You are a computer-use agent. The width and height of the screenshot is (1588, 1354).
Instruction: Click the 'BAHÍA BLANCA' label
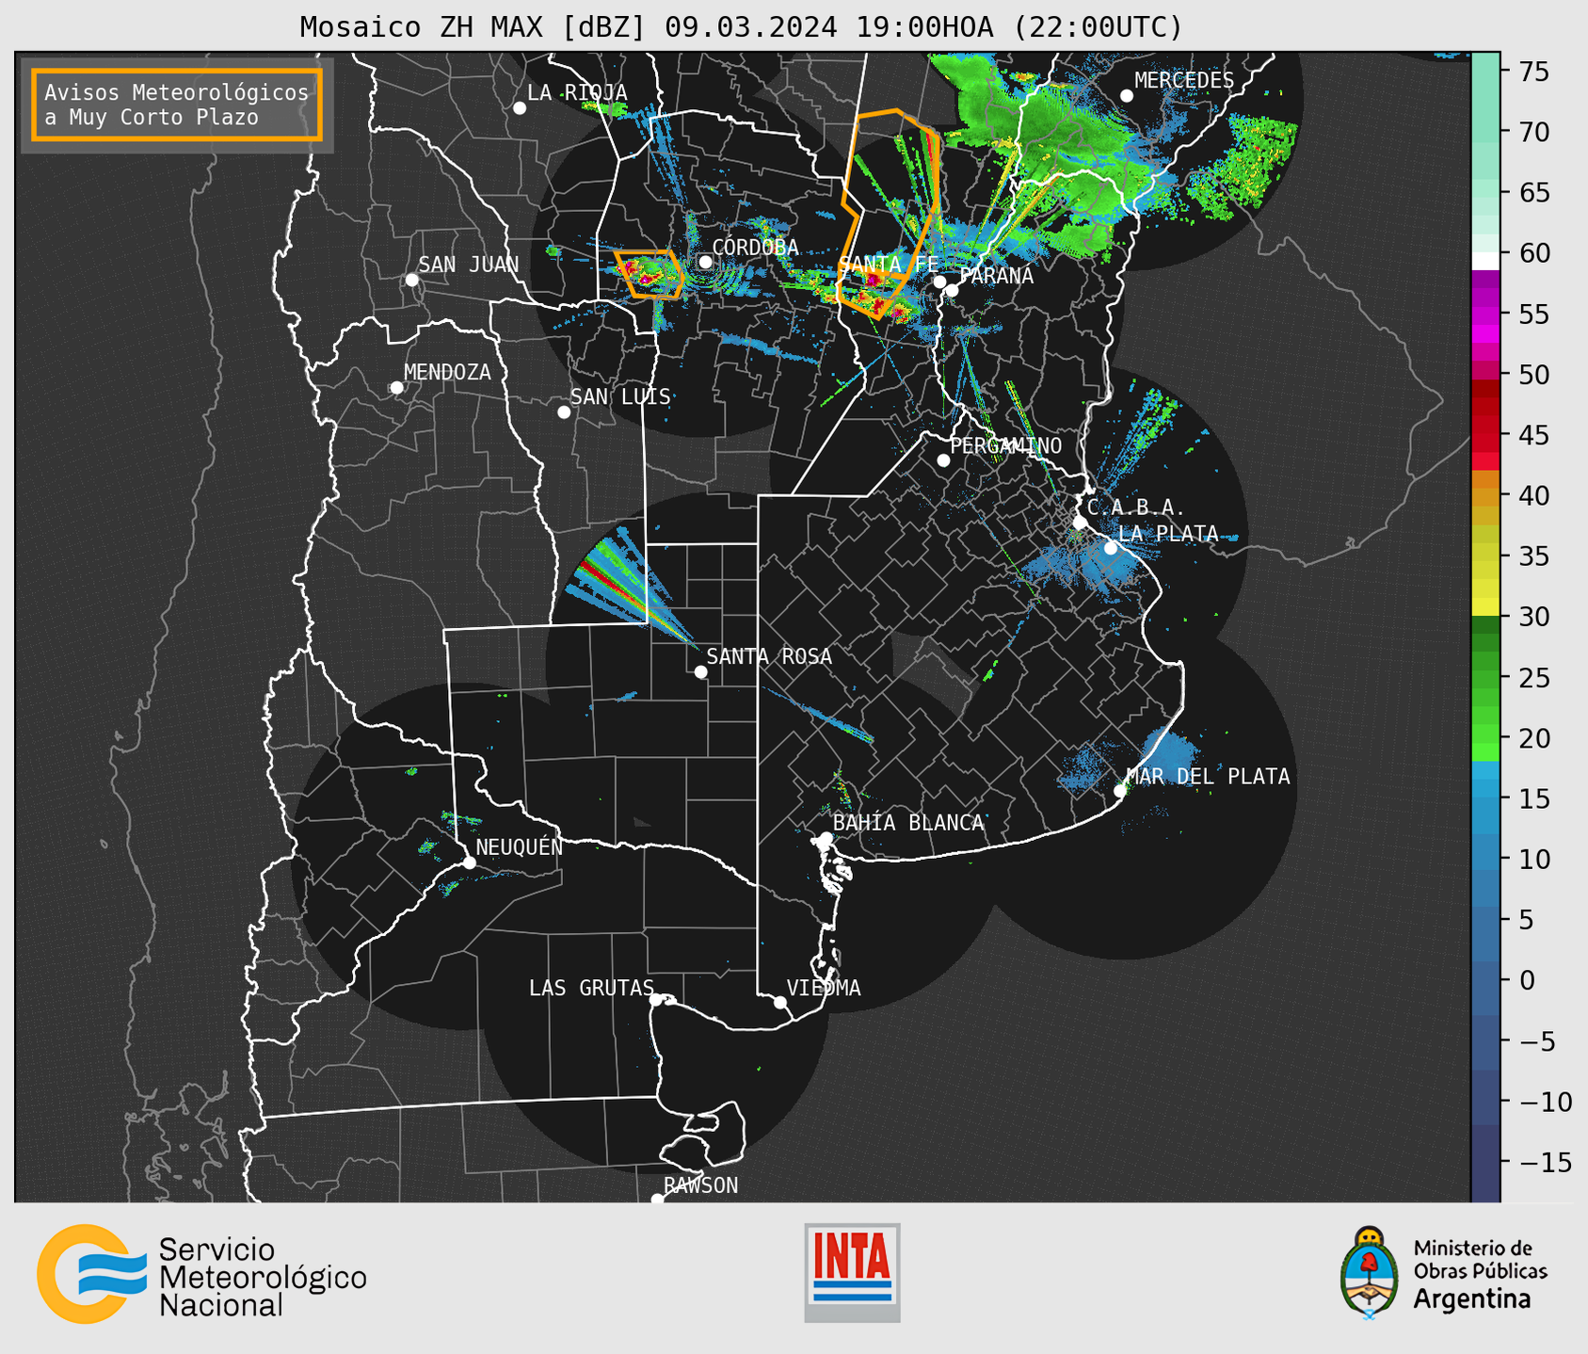pyautogui.click(x=908, y=823)
